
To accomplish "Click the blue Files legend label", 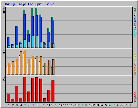I will pos(135,22).
